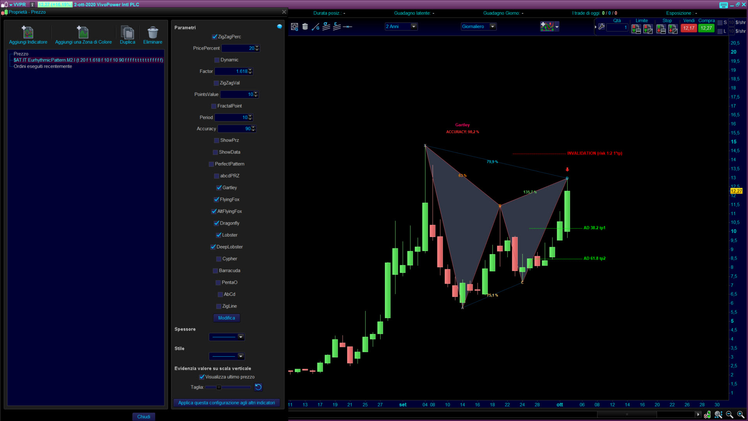This screenshot has height=421, width=748.
Task: Click Aggiungi Indicatore icon
Action: tap(28, 32)
